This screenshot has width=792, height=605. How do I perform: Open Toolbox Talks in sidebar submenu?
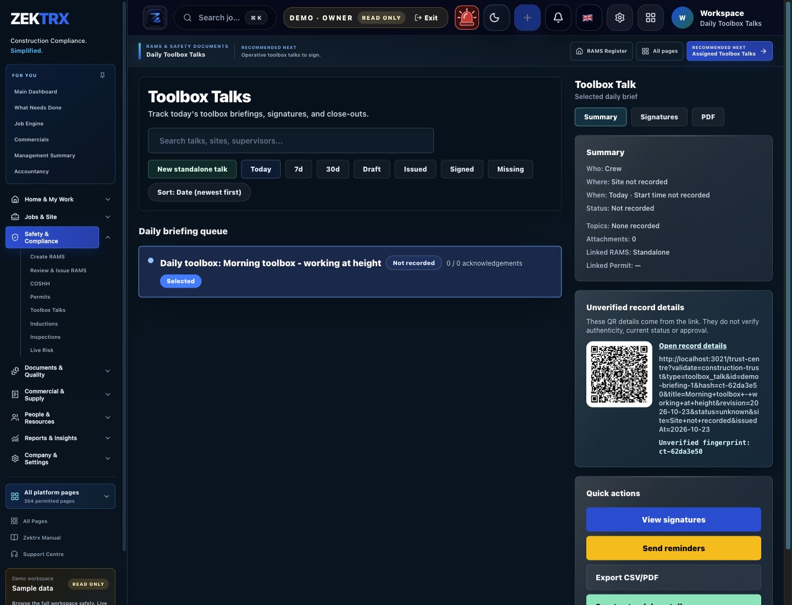point(48,310)
